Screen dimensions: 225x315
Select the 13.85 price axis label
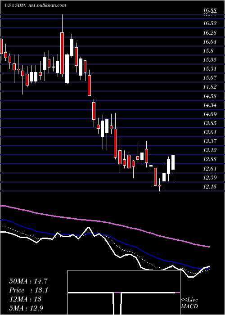[x=210, y=123]
